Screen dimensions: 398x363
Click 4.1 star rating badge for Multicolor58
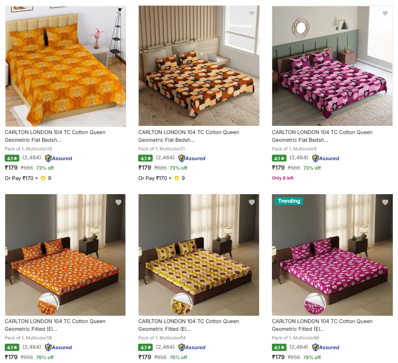click(x=12, y=347)
